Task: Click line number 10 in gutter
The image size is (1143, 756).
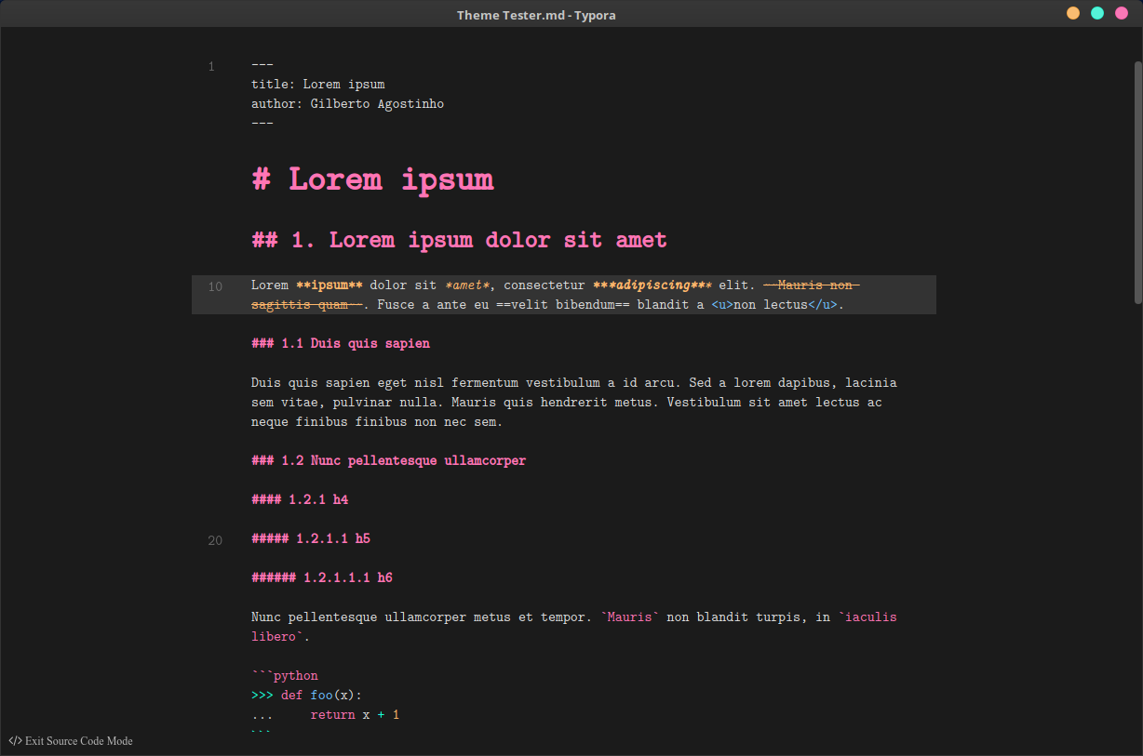Action: click(215, 286)
